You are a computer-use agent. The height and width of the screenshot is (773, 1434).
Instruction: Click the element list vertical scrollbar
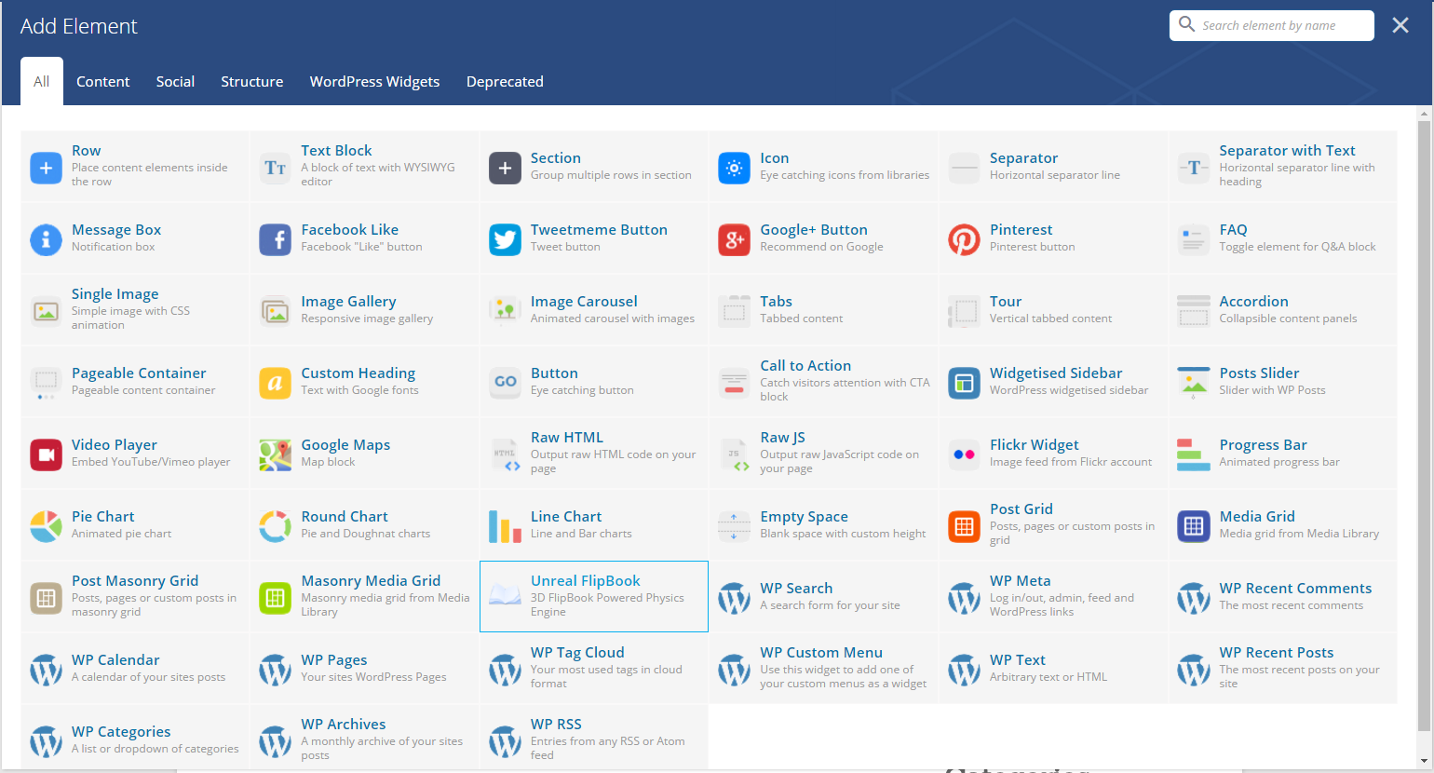pos(1424,426)
